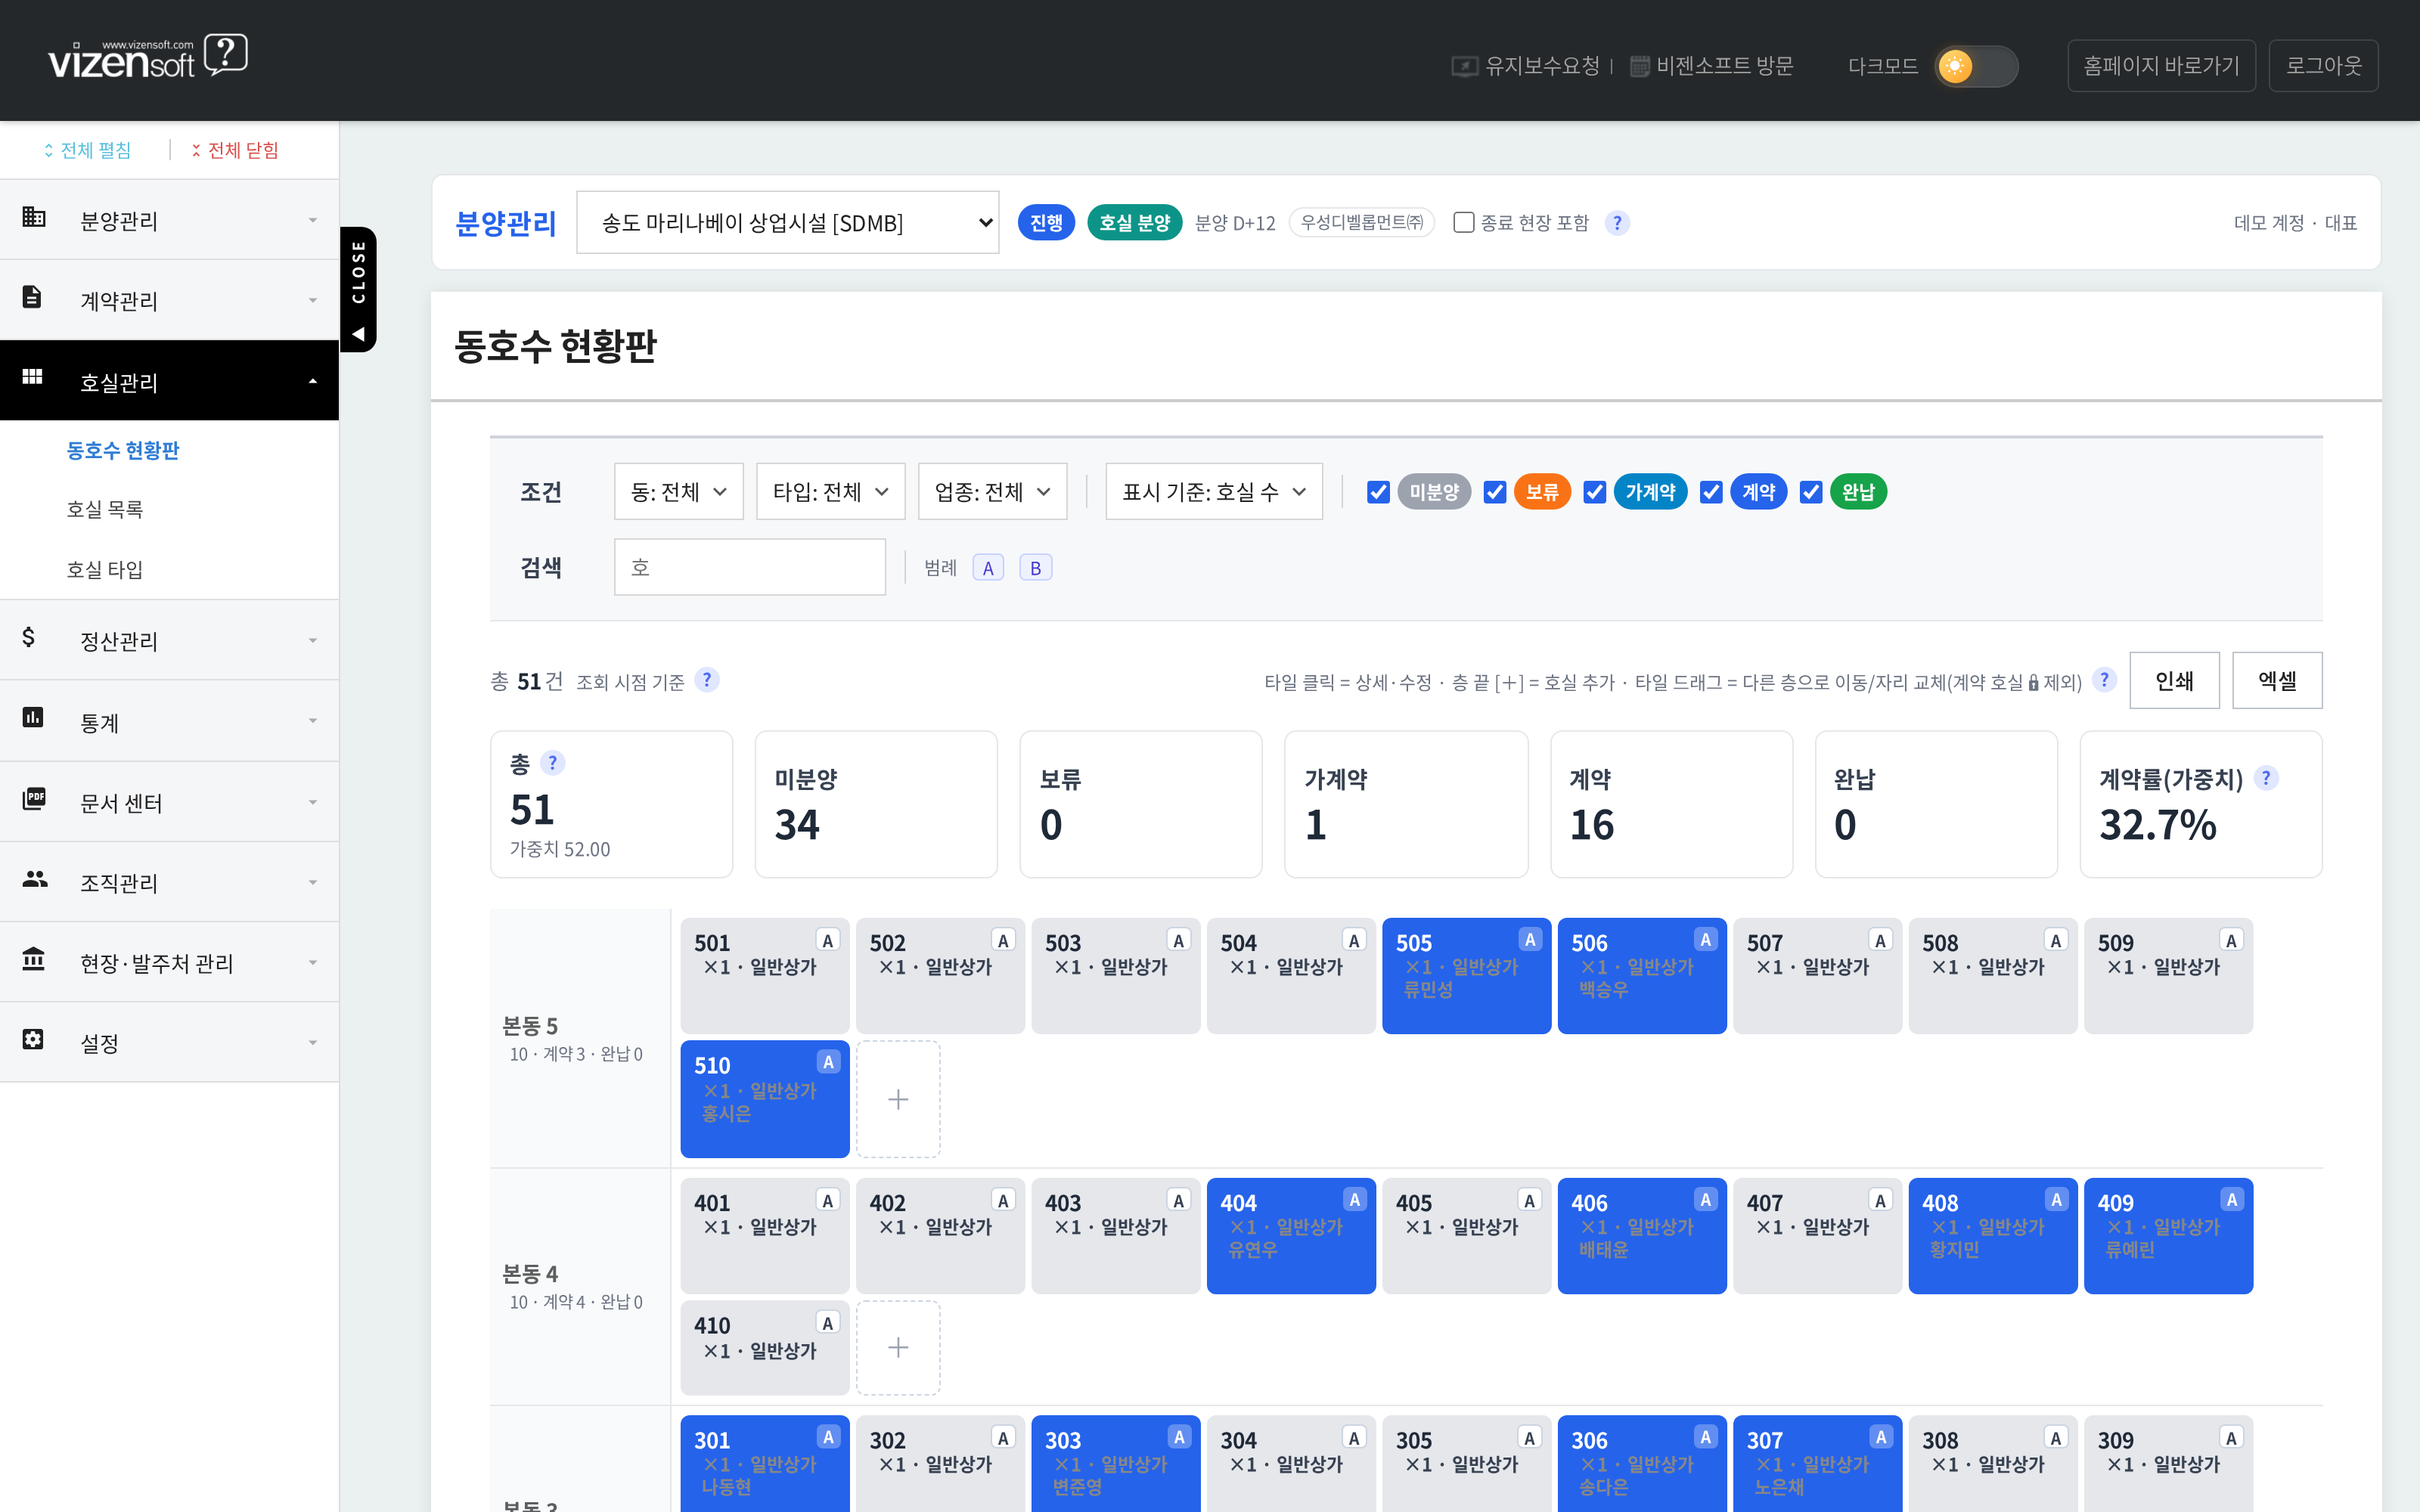Open unsold unit tile 402

940,1235
